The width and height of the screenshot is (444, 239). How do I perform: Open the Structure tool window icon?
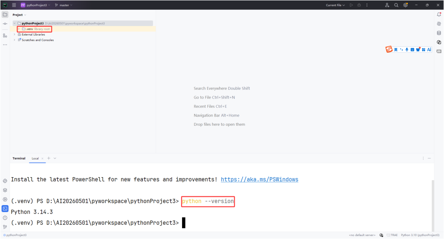(x=5, y=36)
